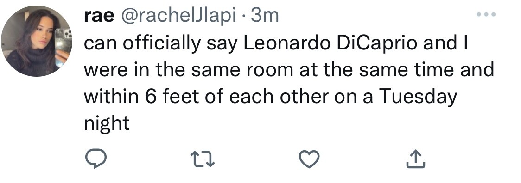This screenshot has width=521, height=183.
Task: Click the display name rae
Action: point(99,16)
